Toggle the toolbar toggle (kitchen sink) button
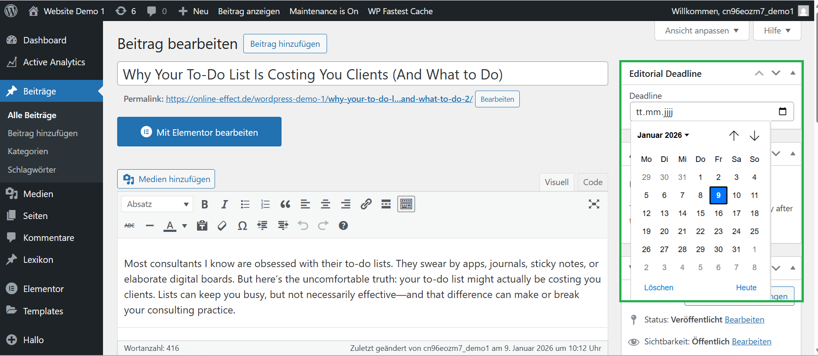The width and height of the screenshot is (818, 356). click(x=406, y=204)
